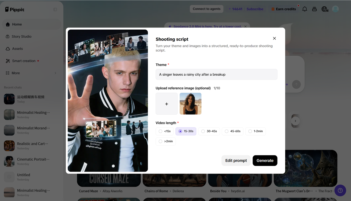
Task: Click the uploaded reference image thumbnail
Action: pyautogui.click(x=191, y=104)
